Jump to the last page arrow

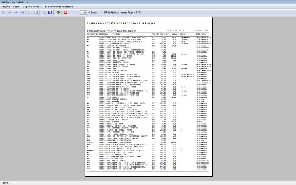[x=22, y=13]
